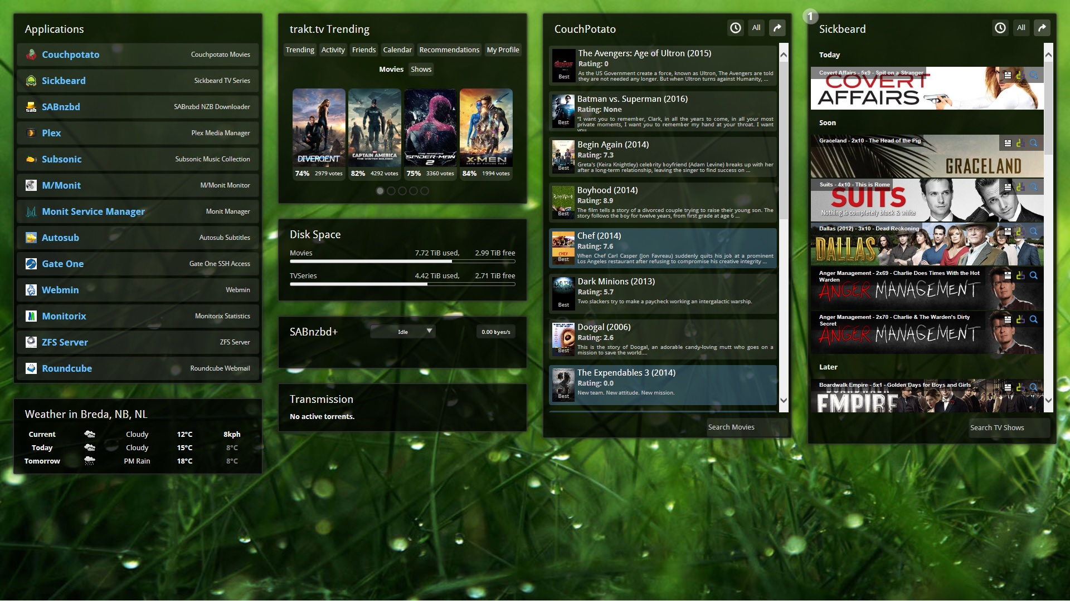Viewport: 1070px width, 601px height.
Task: Open the SABnzbd+ Idle status dropdown
Action: pyautogui.click(x=402, y=332)
